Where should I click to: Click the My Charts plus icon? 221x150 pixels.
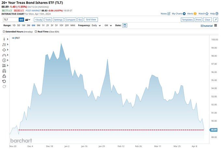(184, 14)
